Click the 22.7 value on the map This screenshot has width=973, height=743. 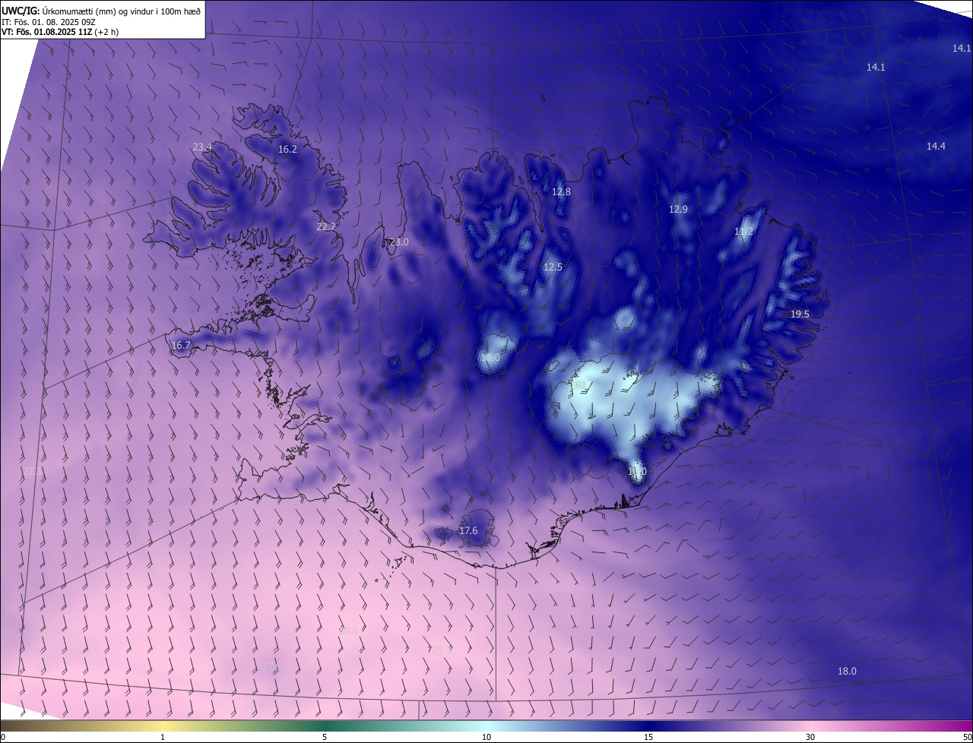tap(326, 226)
